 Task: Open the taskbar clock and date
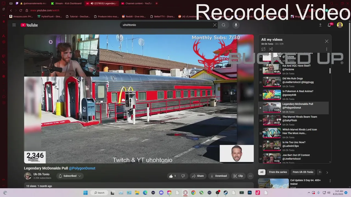tap(339, 193)
